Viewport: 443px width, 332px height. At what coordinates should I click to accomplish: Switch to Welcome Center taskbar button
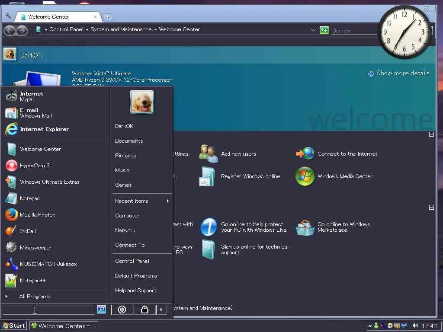(x=64, y=326)
